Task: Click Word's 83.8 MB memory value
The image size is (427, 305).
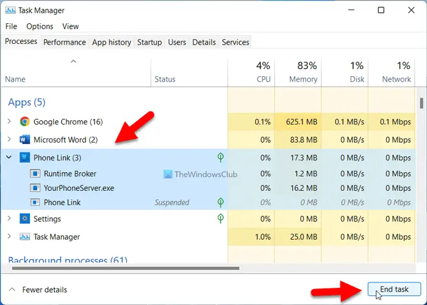Action: pyautogui.click(x=304, y=140)
